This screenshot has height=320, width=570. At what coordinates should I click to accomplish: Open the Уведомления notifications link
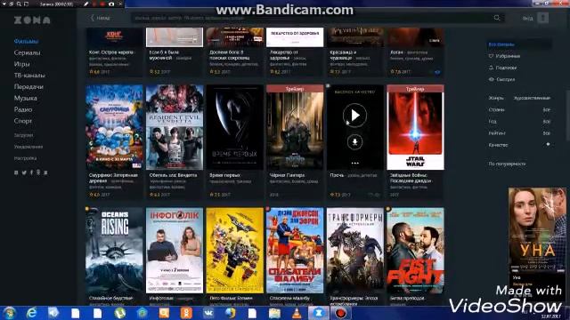point(28,147)
